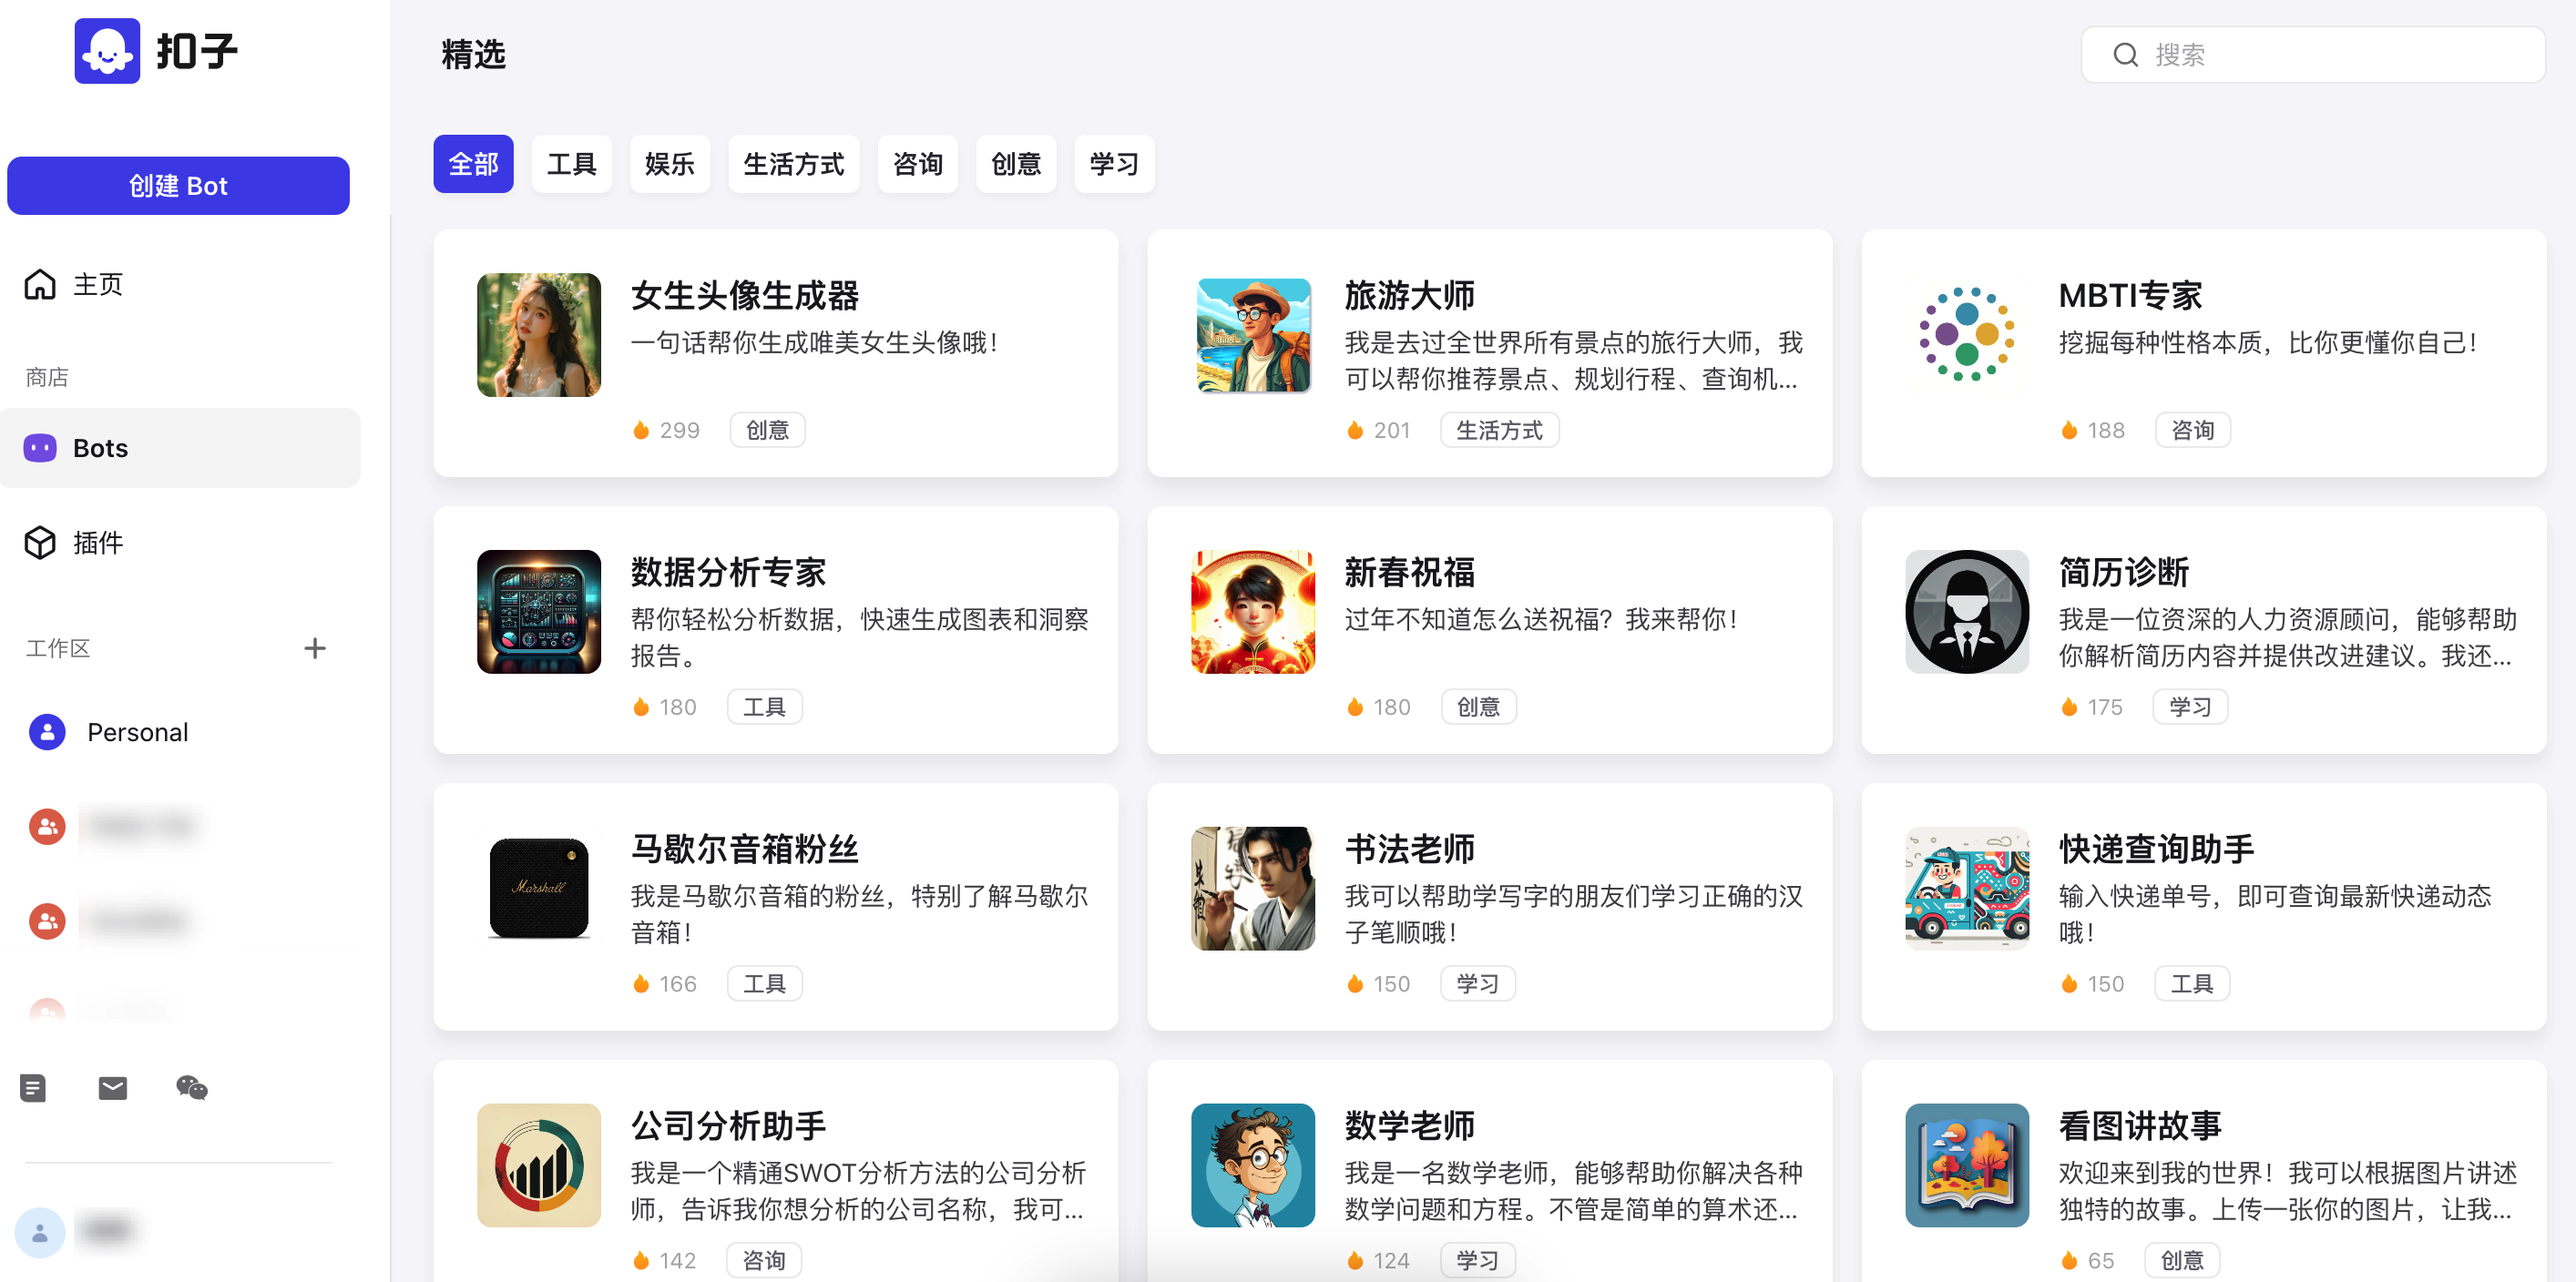Select the 全部 category tab
2576x1282 pixels.
(473, 164)
